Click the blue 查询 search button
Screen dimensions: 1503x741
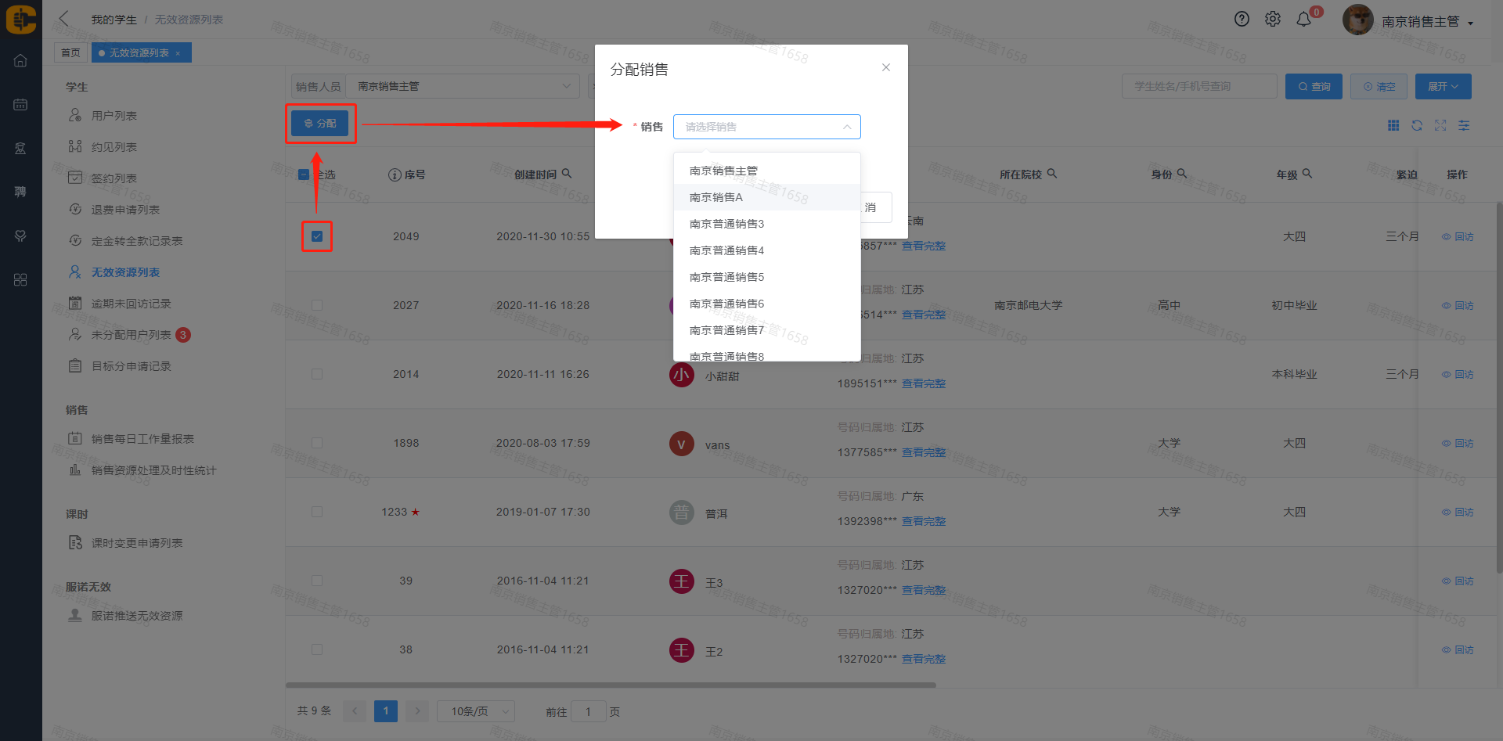click(x=1314, y=86)
